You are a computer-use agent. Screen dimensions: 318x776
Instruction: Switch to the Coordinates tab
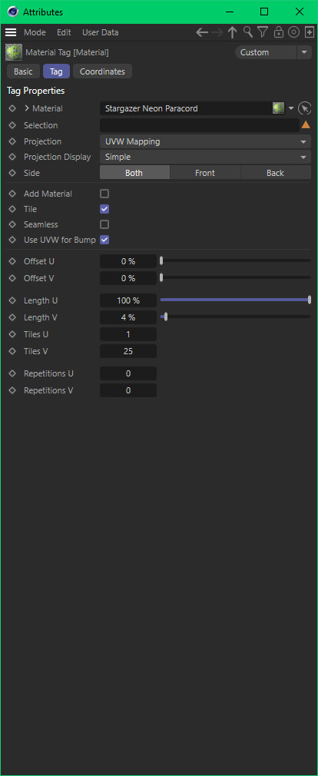point(102,71)
